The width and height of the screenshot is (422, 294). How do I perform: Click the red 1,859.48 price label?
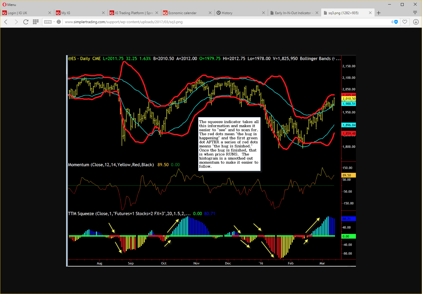click(x=349, y=133)
